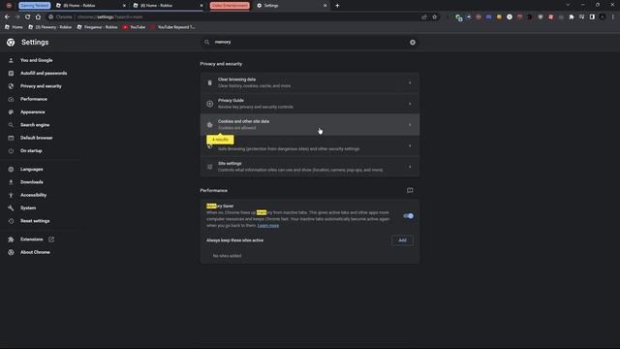
Task: Select the Settings tab
Action: [291, 6]
